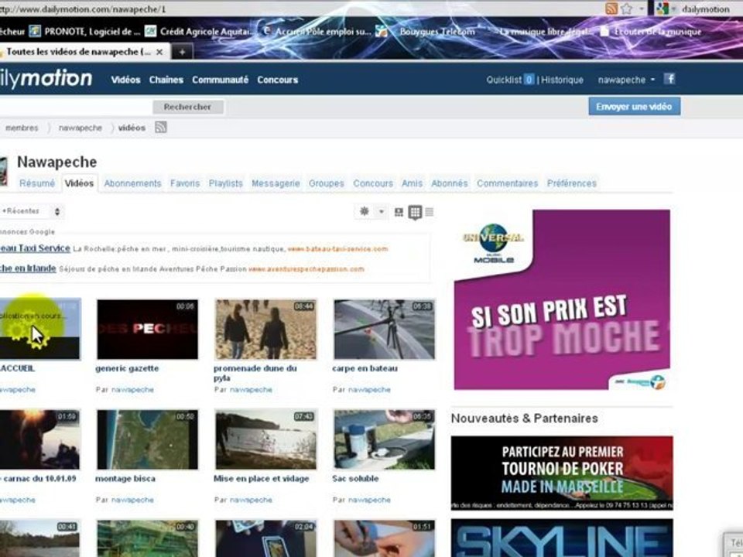Go to membres breadcrumb
The width and height of the screenshot is (743, 557).
click(x=22, y=128)
